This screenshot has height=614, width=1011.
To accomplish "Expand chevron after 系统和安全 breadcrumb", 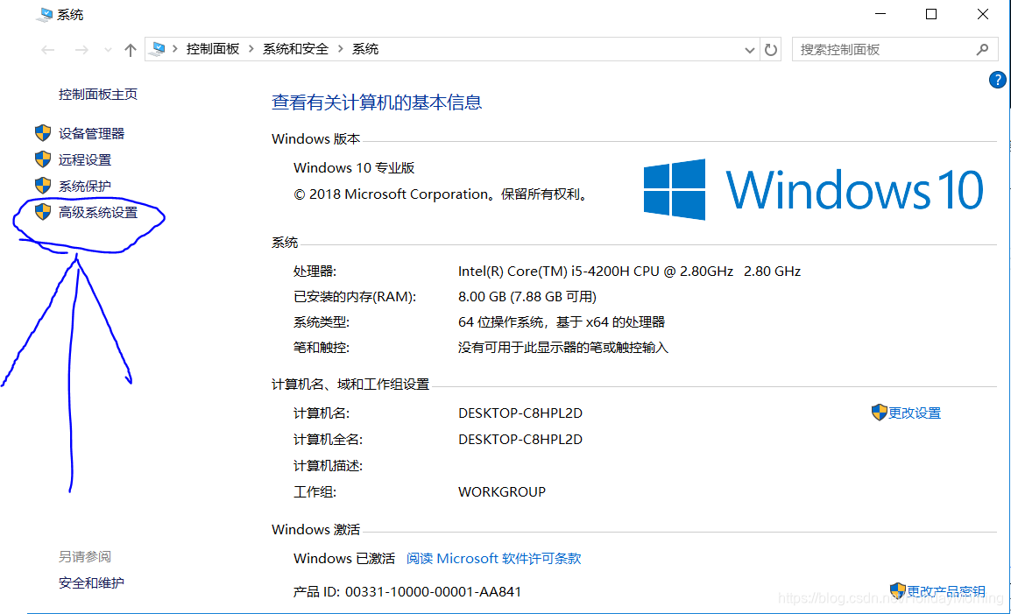I will [341, 49].
